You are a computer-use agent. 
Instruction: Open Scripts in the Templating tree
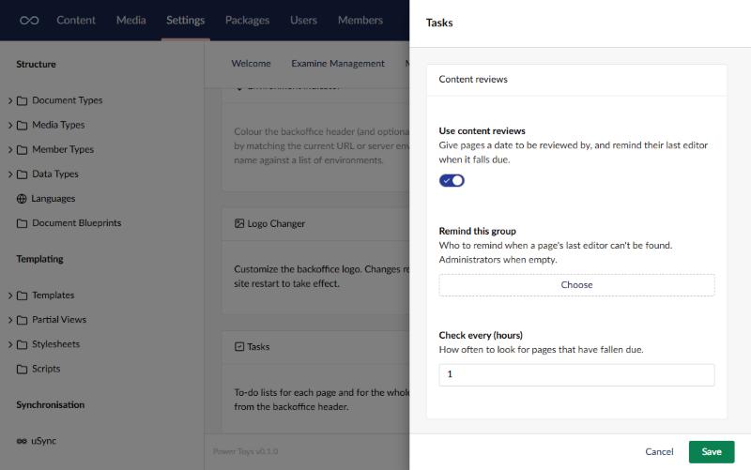point(46,369)
